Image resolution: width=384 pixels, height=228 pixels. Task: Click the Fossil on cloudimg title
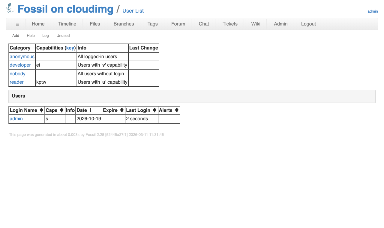pyautogui.click(x=65, y=9)
